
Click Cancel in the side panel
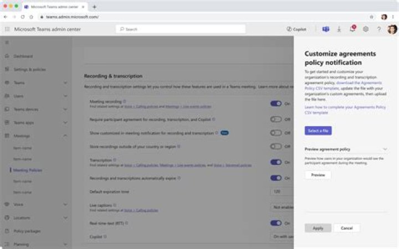click(x=347, y=228)
